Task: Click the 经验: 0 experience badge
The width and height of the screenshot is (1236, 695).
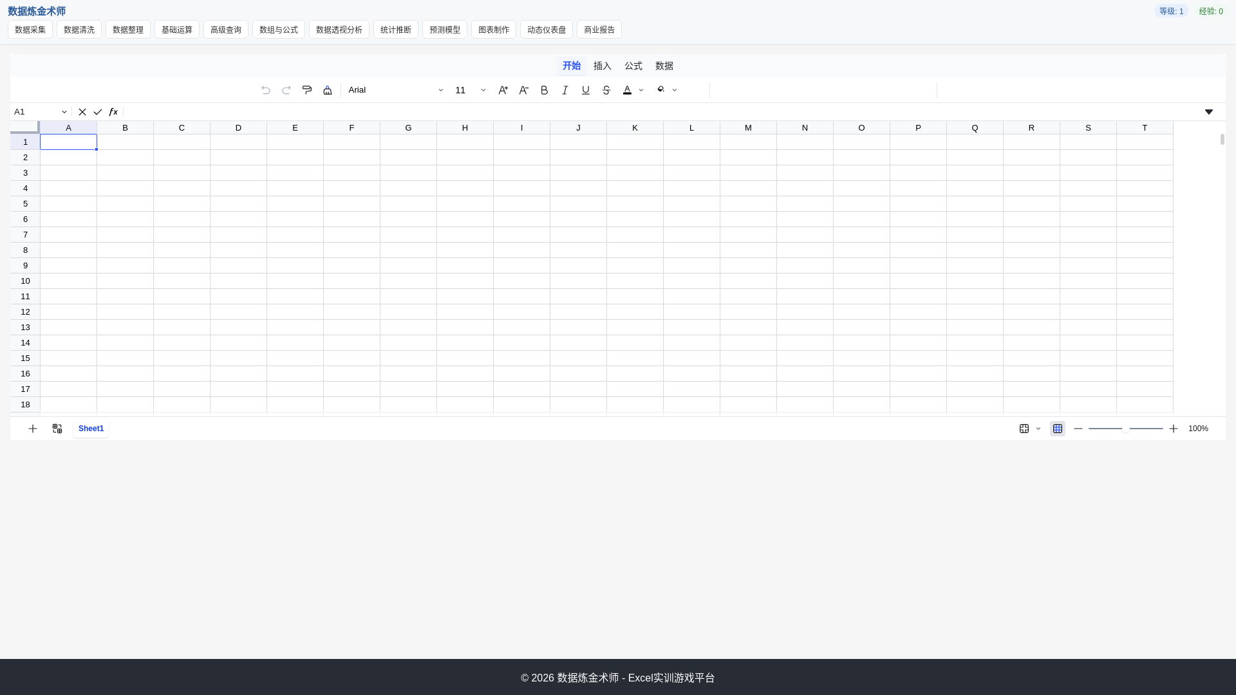Action: click(1211, 11)
